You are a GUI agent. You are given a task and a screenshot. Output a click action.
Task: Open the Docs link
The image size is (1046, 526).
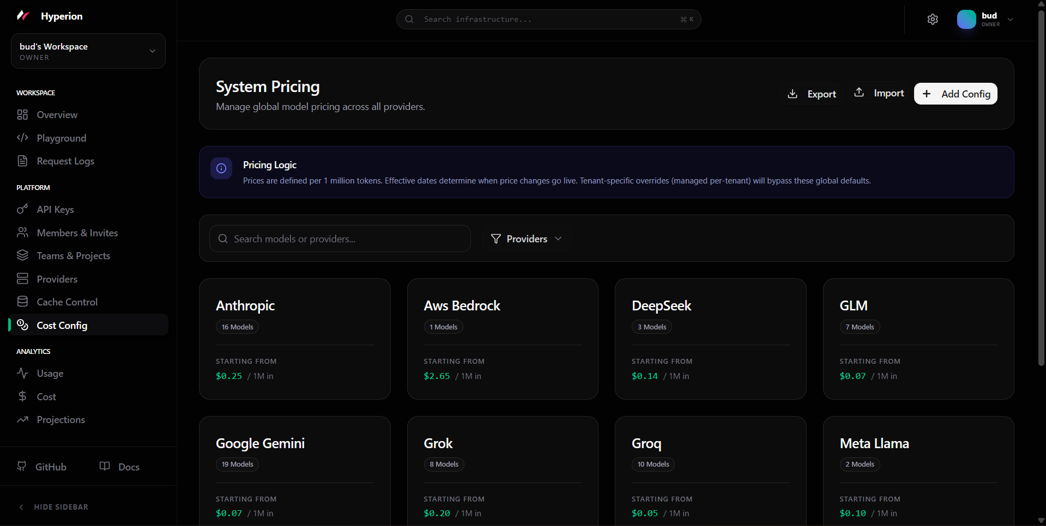(x=119, y=467)
